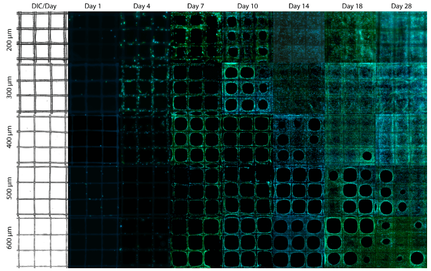Choose the 600 µm Day 14 panel
431x271 pixels.
pyautogui.click(x=299, y=242)
